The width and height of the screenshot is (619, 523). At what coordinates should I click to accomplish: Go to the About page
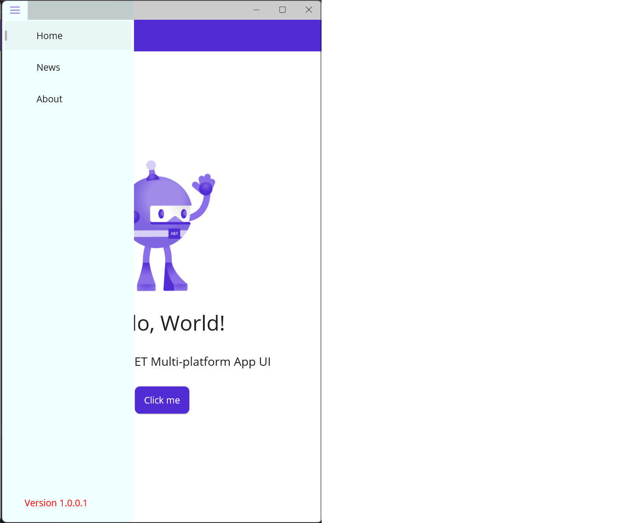[68, 99]
